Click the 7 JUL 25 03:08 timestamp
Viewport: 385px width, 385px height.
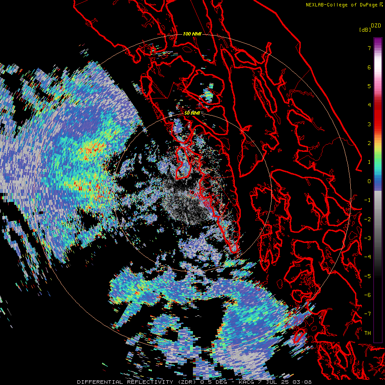click(x=286, y=382)
